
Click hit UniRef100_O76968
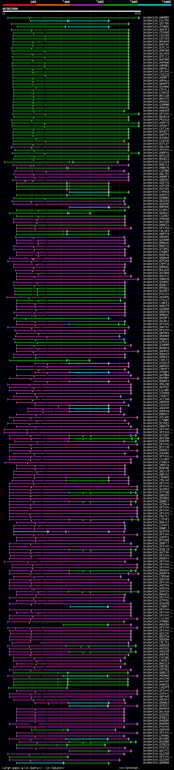tap(156, 393)
